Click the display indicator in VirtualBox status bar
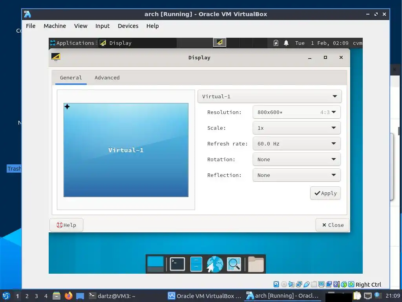The width and height of the screenshot is (402, 302). click(x=321, y=284)
